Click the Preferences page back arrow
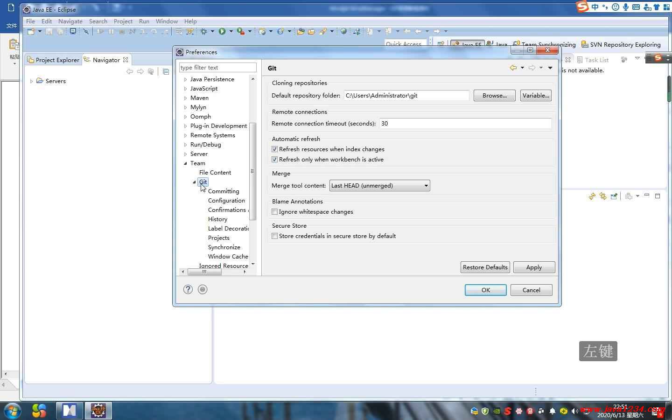This screenshot has height=420, width=672. coord(513,68)
